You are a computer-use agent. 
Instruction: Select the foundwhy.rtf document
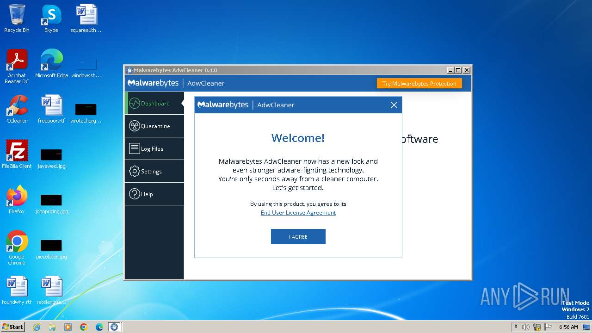tap(17, 290)
